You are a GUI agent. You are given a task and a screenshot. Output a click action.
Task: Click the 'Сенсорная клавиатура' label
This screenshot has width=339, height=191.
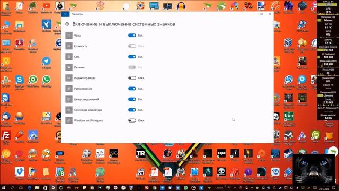(x=88, y=110)
